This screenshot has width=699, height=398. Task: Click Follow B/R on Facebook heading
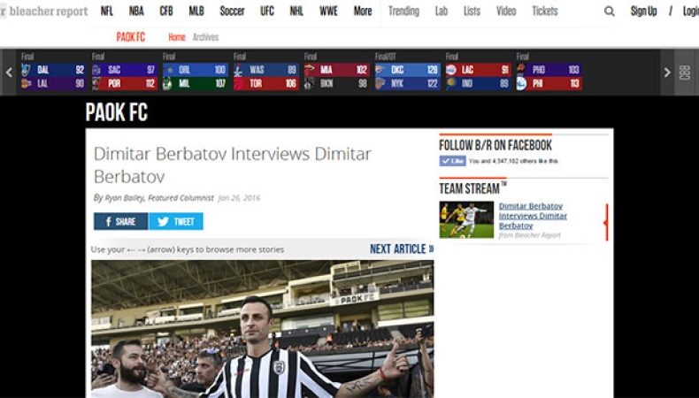tap(495, 145)
